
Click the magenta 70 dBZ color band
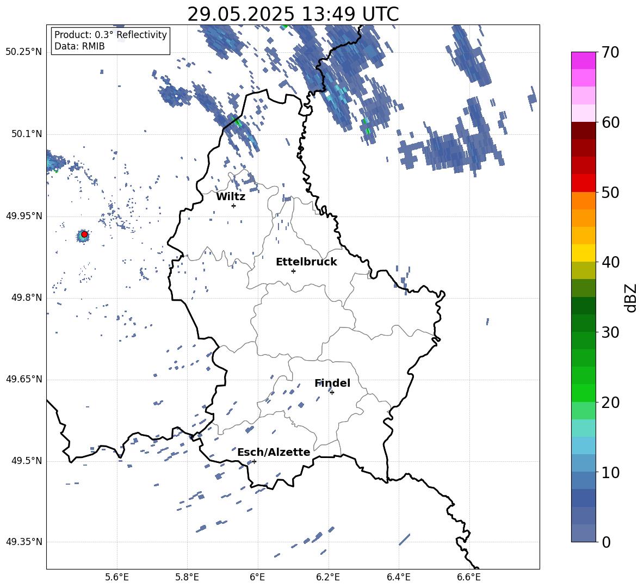pos(583,60)
